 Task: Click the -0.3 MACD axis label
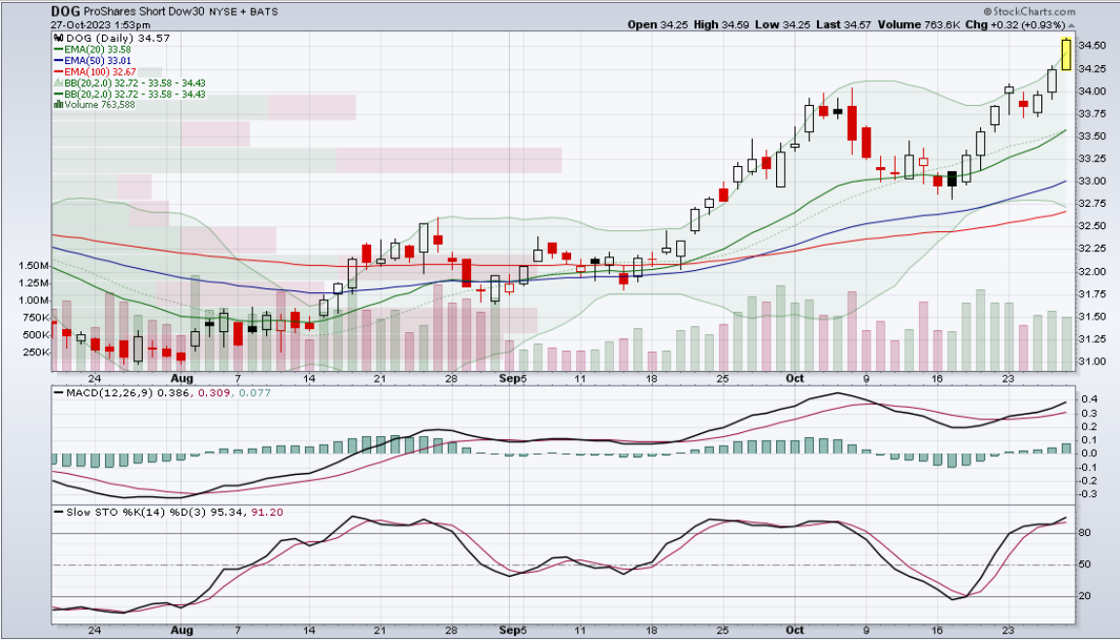tap(1089, 494)
